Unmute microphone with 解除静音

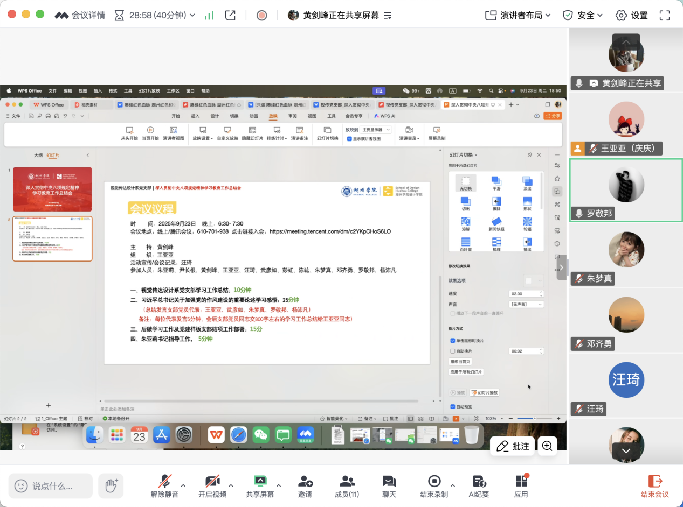pyautogui.click(x=164, y=486)
